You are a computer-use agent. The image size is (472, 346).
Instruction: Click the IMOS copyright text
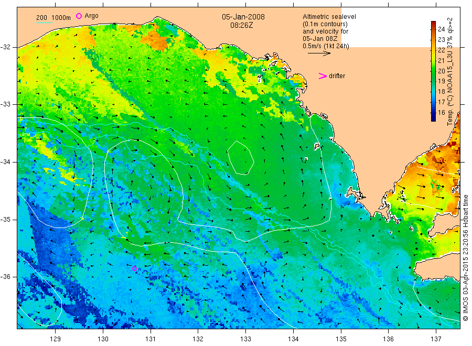(466, 258)
